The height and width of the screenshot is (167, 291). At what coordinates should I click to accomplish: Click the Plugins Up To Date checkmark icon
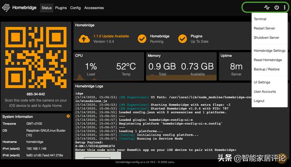click(x=182, y=39)
